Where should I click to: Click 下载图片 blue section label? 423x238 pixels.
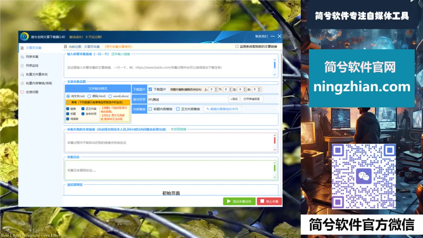pos(139,90)
